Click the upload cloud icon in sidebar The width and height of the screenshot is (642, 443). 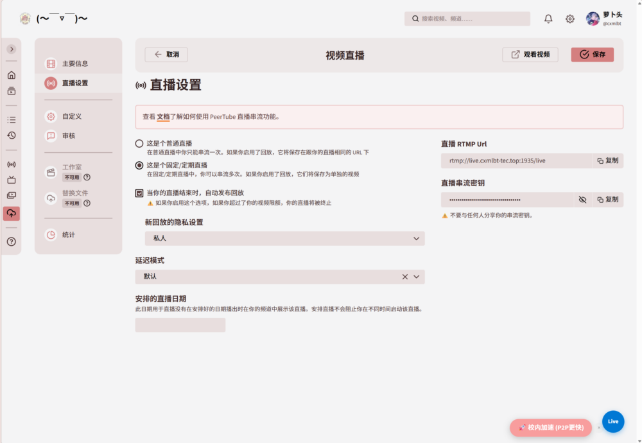click(x=12, y=213)
